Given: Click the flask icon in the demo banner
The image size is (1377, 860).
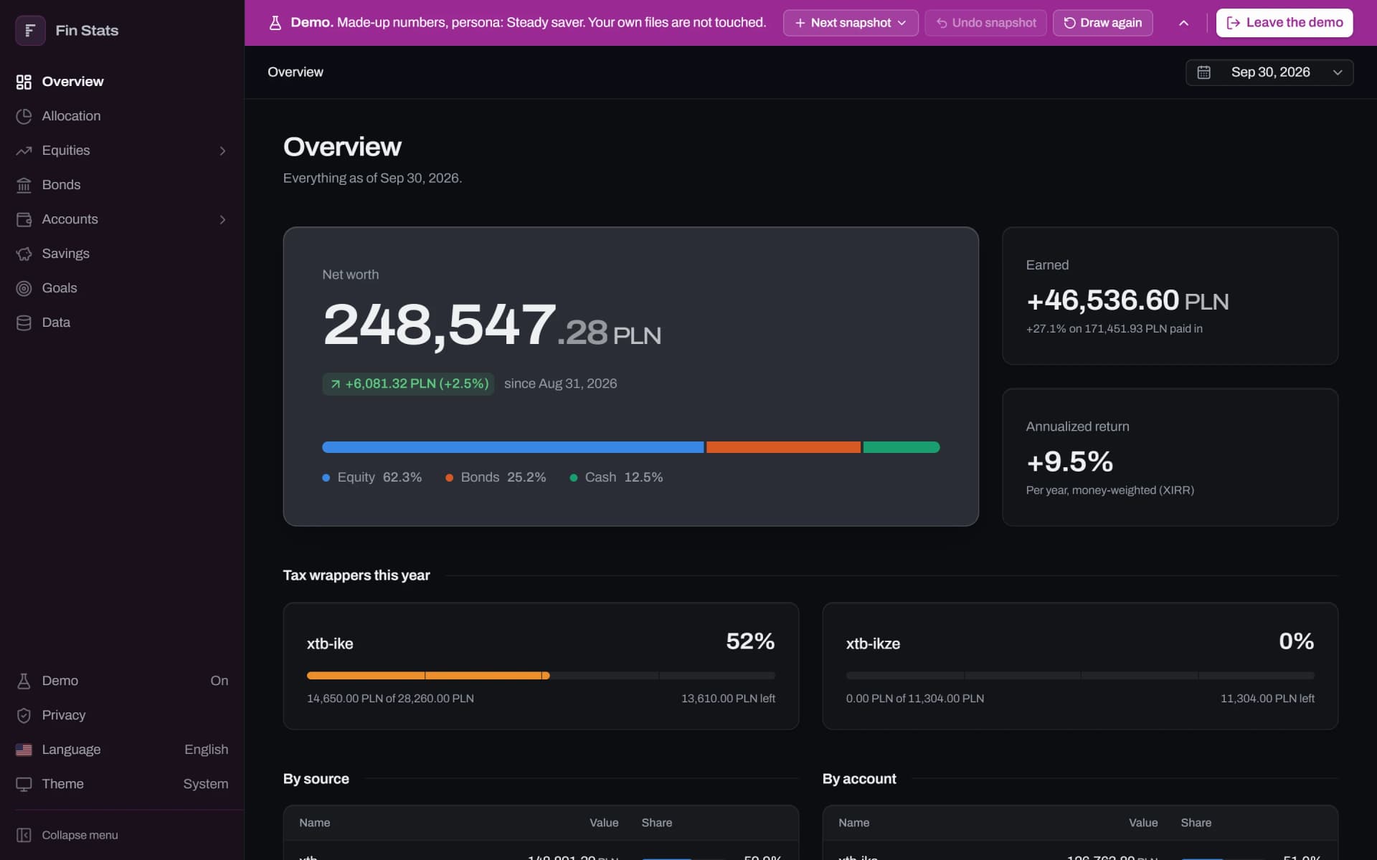Looking at the screenshot, I should point(275,23).
